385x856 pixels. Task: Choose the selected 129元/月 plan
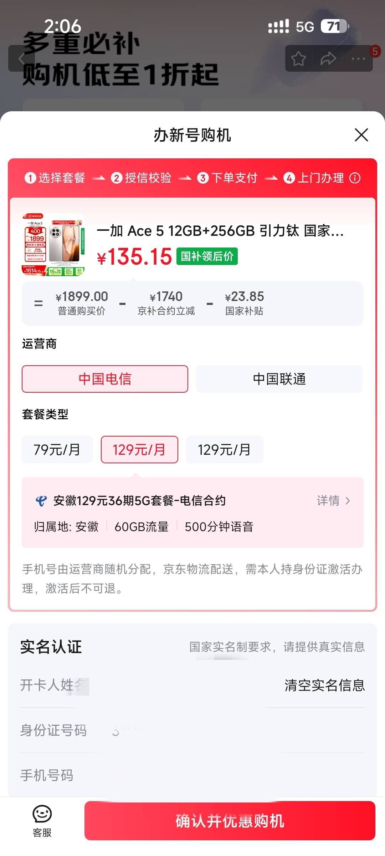(139, 450)
